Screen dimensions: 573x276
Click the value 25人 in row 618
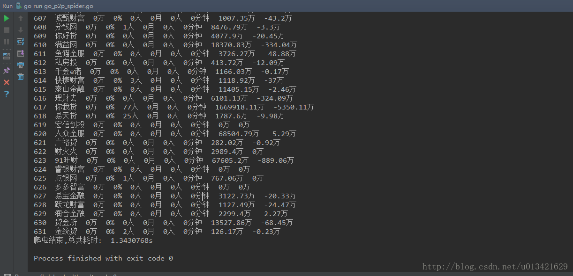(x=130, y=116)
